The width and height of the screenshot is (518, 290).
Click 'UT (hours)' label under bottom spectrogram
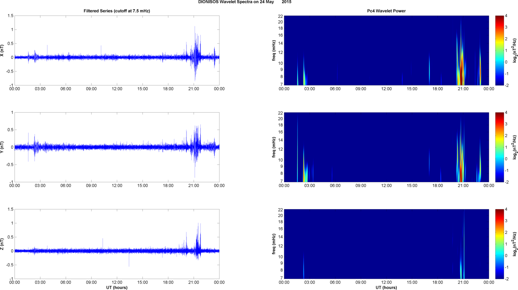[x=386, y=287]
